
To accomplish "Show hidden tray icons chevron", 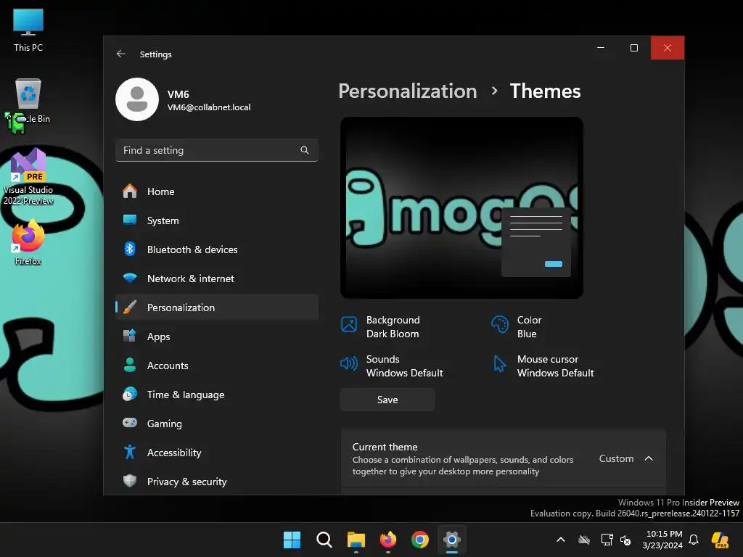I will [x=561, y=540].
